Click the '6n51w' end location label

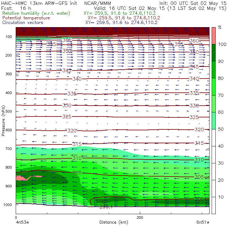[x=203, y=222]
